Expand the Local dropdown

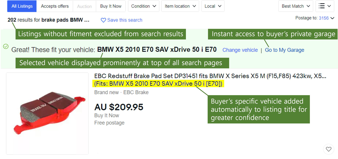click(213, 6)
